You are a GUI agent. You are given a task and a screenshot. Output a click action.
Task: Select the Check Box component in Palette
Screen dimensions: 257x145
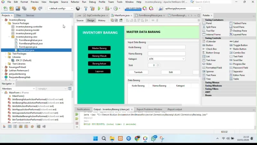click(x=211, y=49)
